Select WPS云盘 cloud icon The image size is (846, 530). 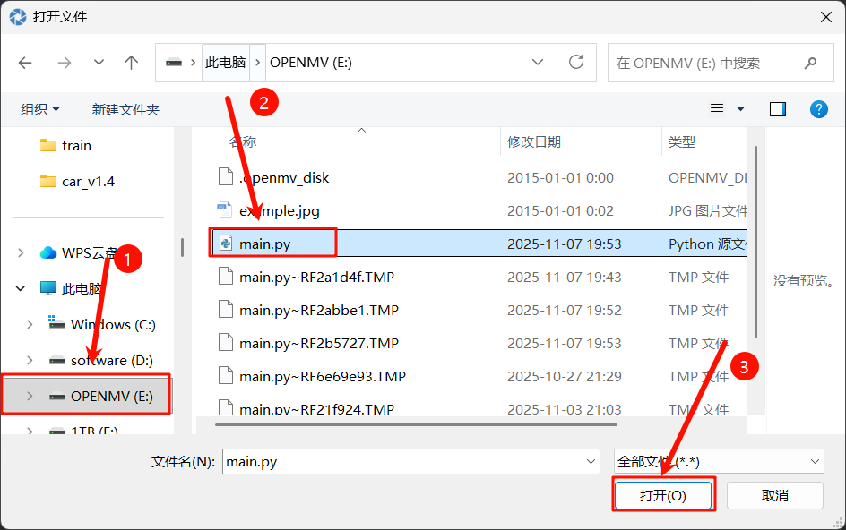[x=48, y=252]
